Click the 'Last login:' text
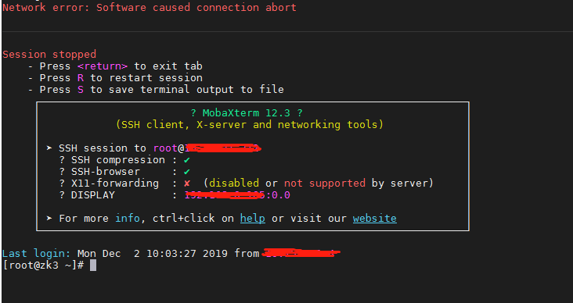The height and width of the screenshot is (303, 573). pyautogui.click(x=36, y=254)
